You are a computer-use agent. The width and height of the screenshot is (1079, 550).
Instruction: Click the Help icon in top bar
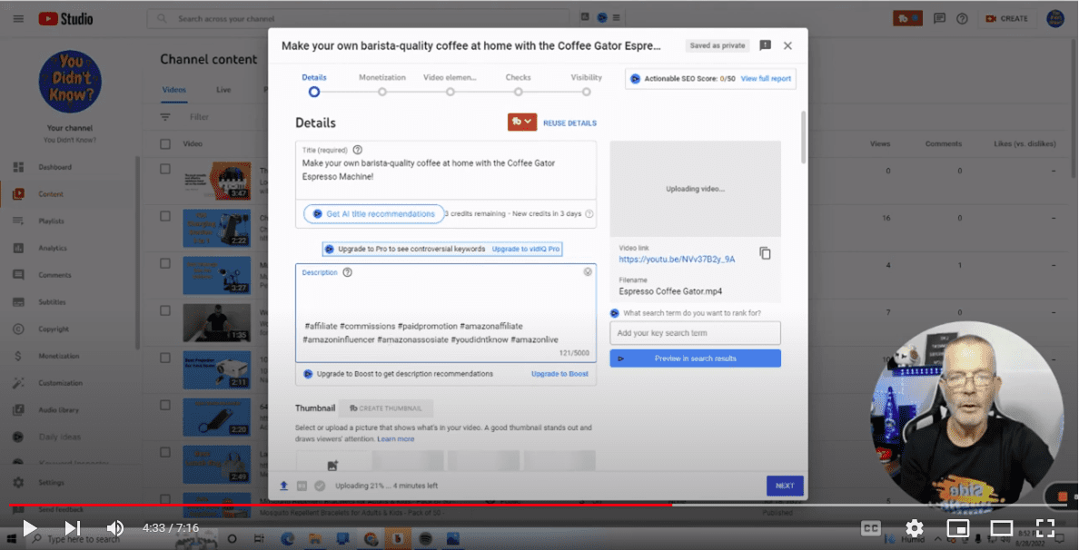(x=962, y=18)
